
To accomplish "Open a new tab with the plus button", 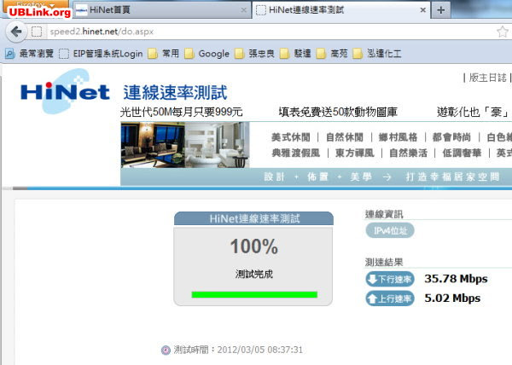I will pyautogui.click(x=440, y=10).
